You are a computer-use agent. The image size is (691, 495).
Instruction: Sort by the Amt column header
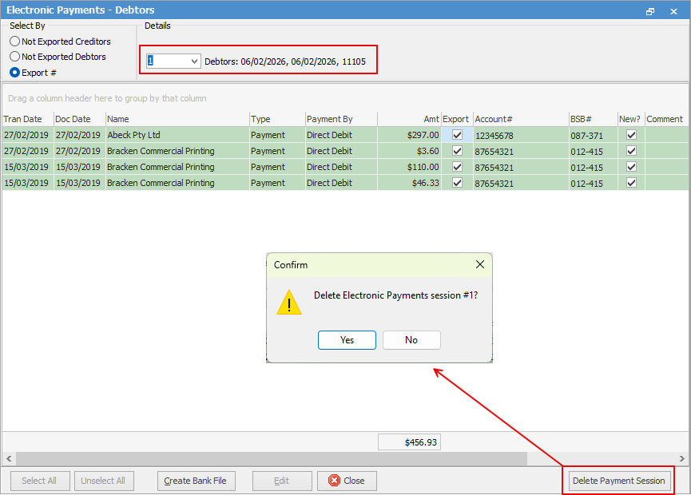point(409,119)
